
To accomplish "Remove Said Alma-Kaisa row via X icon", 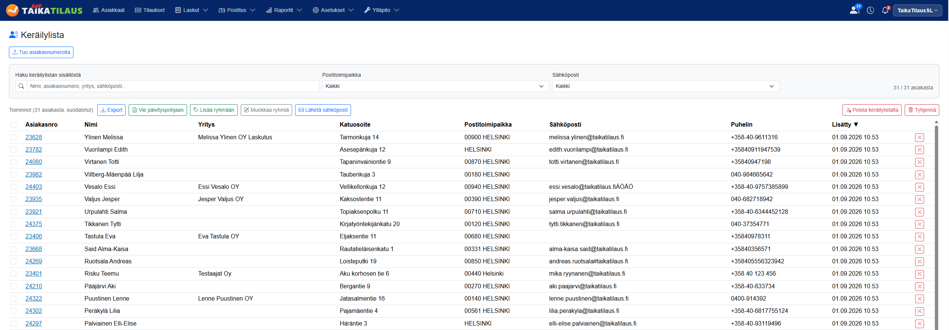I will click(x=919, y=249).
